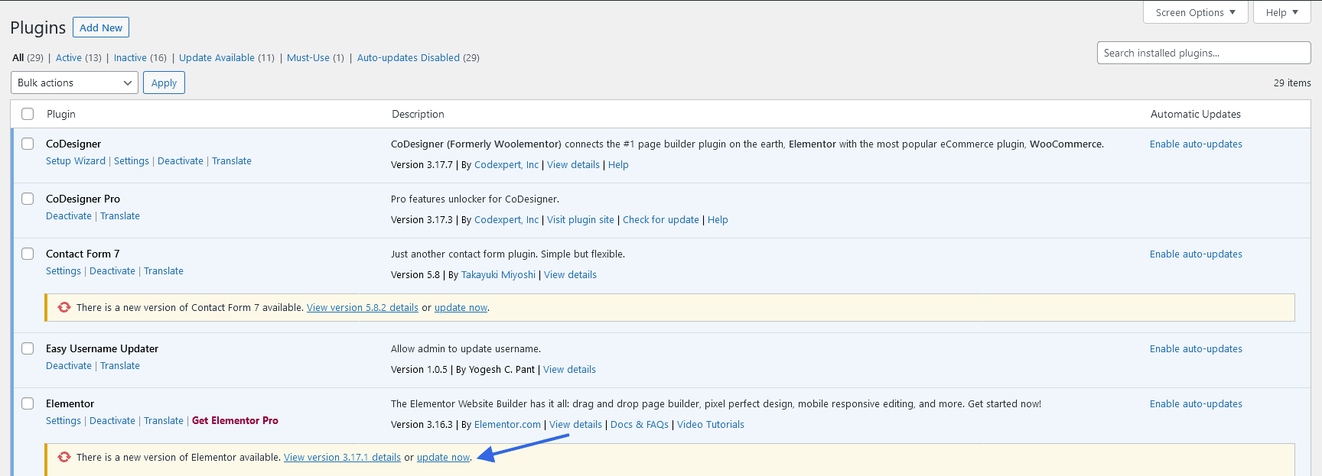This screenshot has height=476, width=1322.
Task: Enable auto-updates for Easy Username Updater
Action: click(x=1196, y=348)
